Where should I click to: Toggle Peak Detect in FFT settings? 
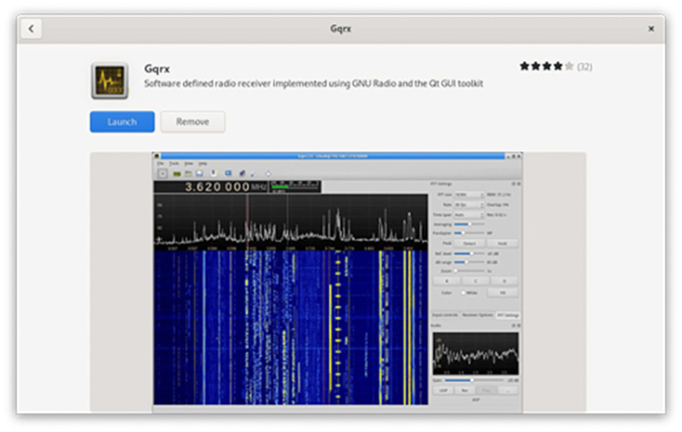(x=469, y=243)
